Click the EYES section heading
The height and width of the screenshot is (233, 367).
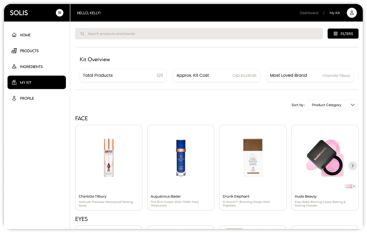click(82, 219)
